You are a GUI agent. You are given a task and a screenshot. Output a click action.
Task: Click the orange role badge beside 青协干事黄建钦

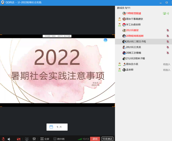pyautogui.click(x=119, y=19)
